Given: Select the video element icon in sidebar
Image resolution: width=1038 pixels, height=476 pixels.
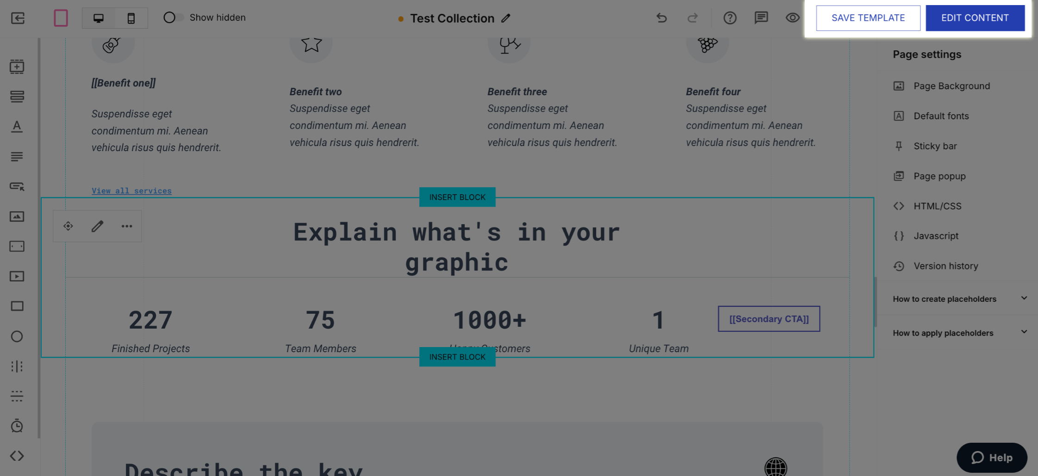Looking at the screenshot, I should click(x=17, y=276).
